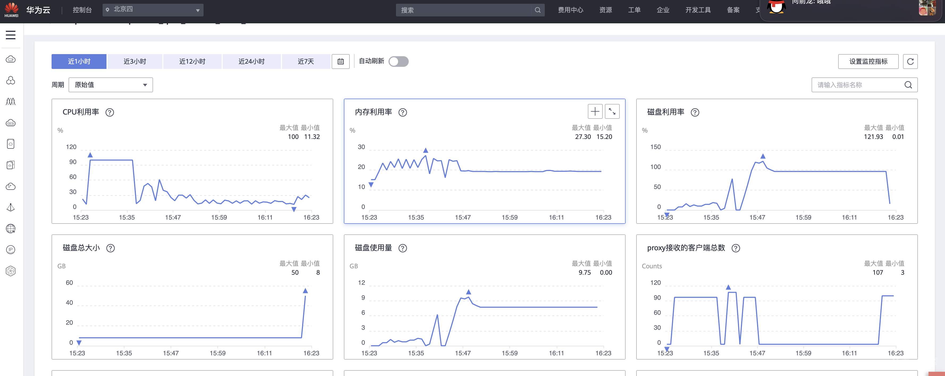Click the IP icon in left sidebar

11,250
